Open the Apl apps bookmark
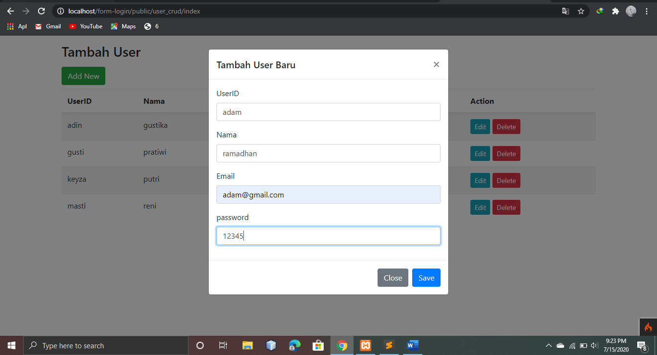Viewport: 657px width, 355px height. tap(17, 26)
